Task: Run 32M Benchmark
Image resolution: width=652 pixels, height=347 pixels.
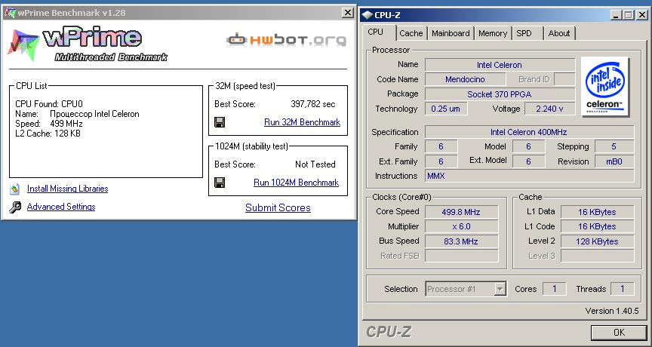Action: (303, 122)
